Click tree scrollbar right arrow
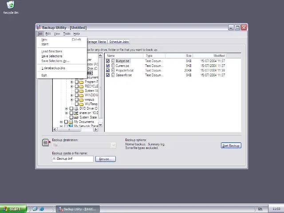The image size is (284, 213). click(x=96, y=130)
